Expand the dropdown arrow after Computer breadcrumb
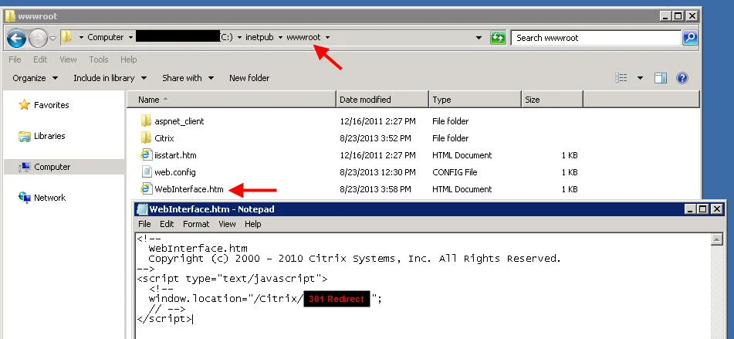The image size is (734, 339). [x=130, y=37]
